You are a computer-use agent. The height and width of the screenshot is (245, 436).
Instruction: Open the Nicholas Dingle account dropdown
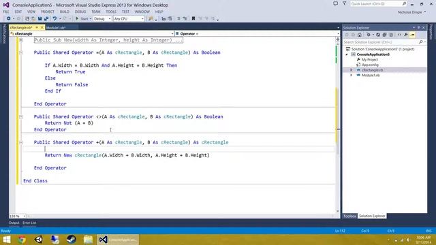click(x=411, y=12)
